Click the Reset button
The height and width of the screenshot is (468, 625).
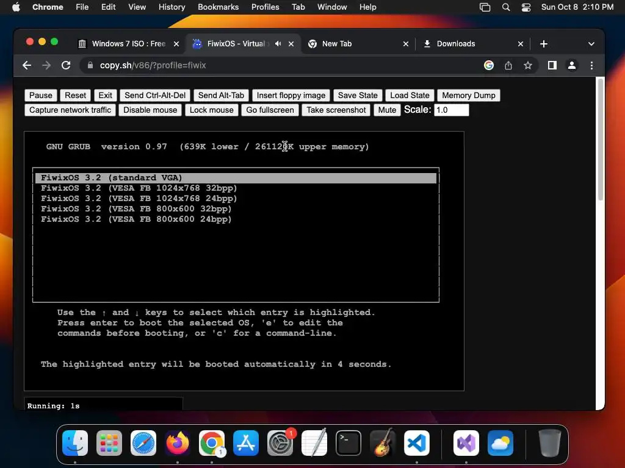tap(75, 95)
